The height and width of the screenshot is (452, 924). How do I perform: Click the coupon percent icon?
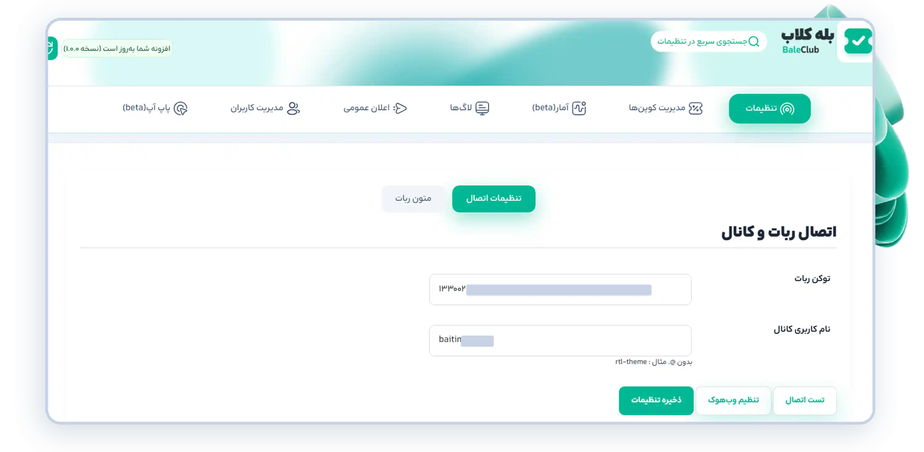[x=695, y=108]
